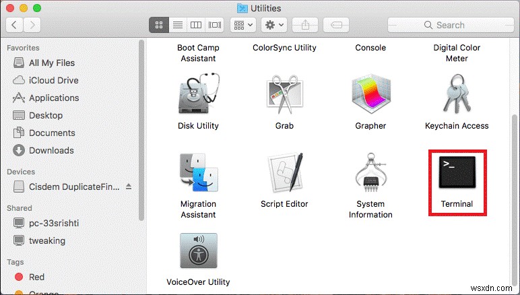Open the VoiceOver Utility icon
The width and height of the screenshot is (520, 295).
coord(198,251)
